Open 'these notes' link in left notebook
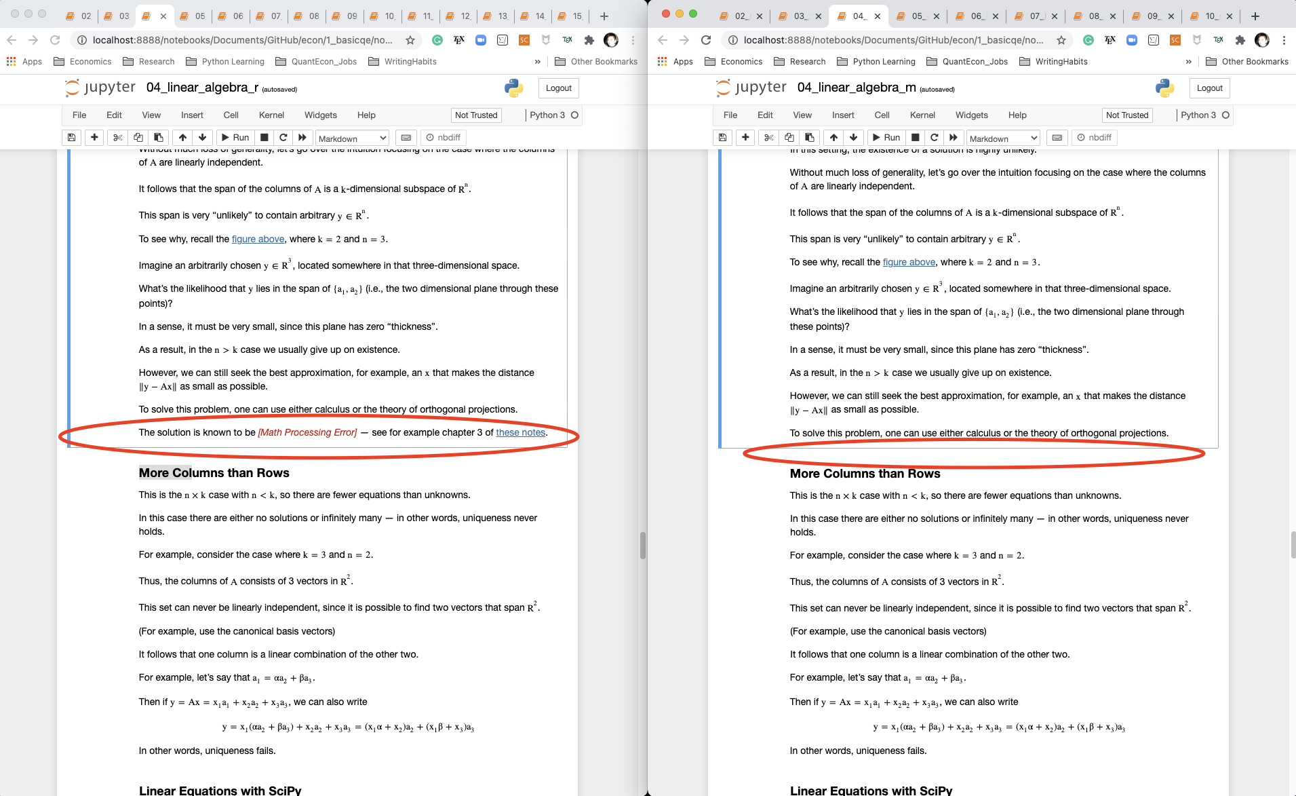This screenshot has width=1296, height=796. [521, 433]
